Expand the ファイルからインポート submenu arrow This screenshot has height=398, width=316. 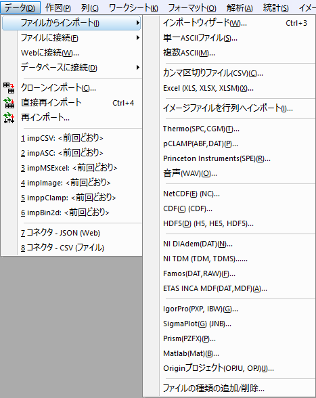pos(138,23)
